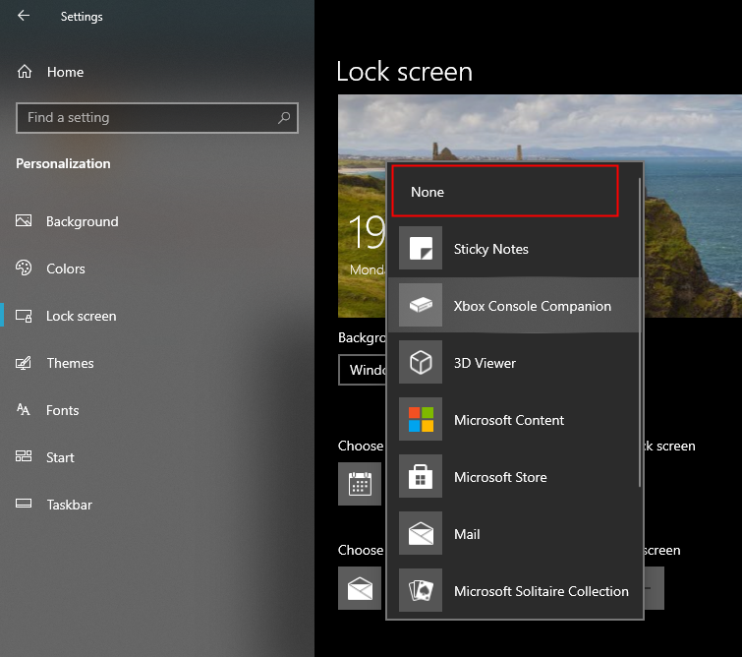Click the Taskbar bar icon

(24, 503)
